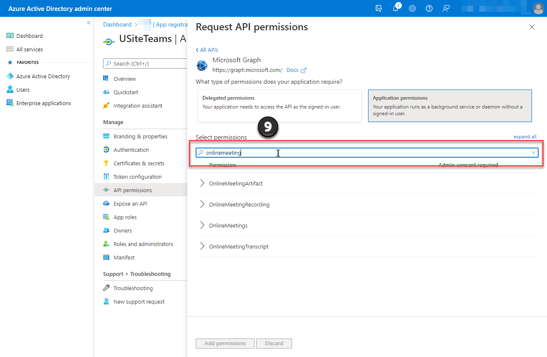Click the Admin consent required column header
The image size is (547, 357).
coord(468,165)
